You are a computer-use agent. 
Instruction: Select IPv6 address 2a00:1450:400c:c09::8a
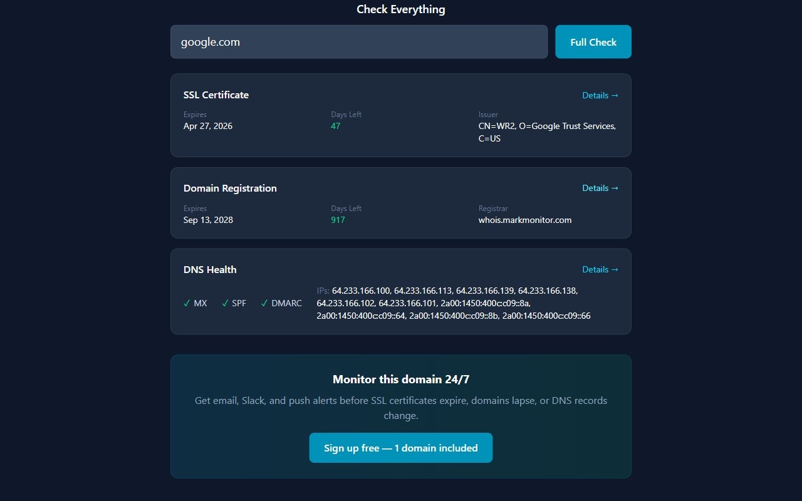tap(485, 303)
